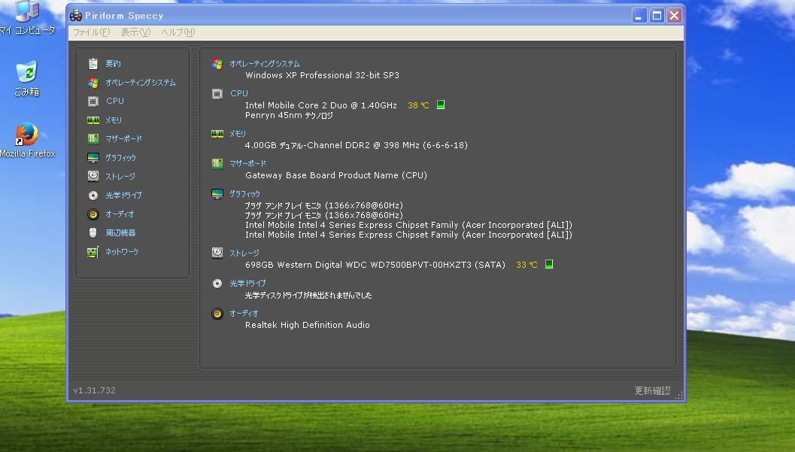Click the audio speaker icon in the summary panel
Screen dimensions: 795x452
217,314
